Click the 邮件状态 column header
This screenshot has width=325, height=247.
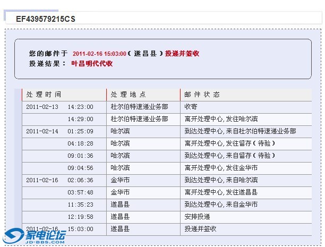202,95
